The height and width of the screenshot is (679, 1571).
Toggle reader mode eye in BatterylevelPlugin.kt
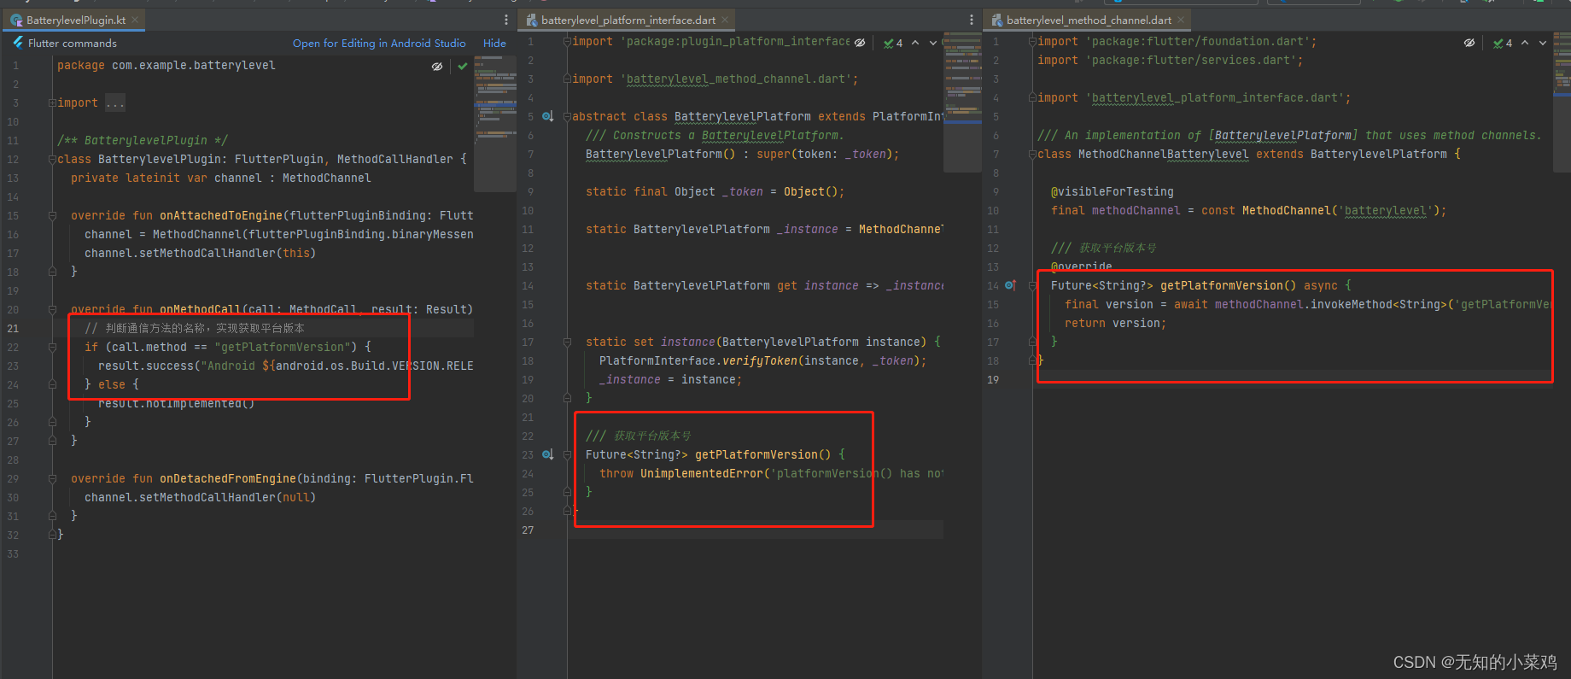[x=437, y=66]
